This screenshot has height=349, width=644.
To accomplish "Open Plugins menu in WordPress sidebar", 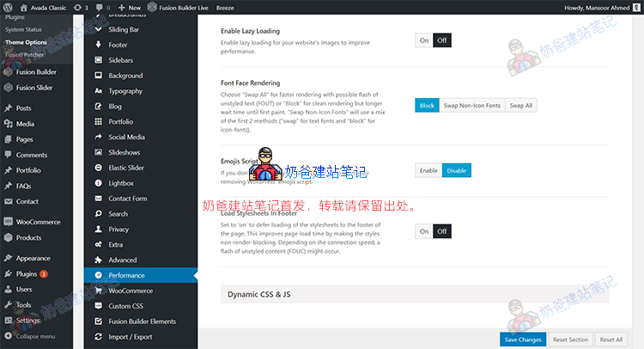I will (x=27, y=273).
